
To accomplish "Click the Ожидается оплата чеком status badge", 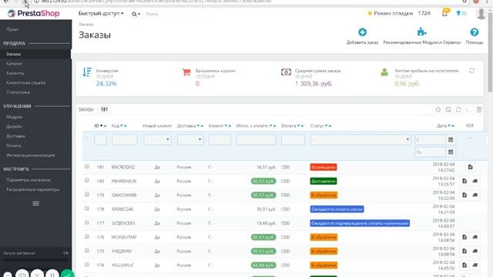I will coord(337,209).
